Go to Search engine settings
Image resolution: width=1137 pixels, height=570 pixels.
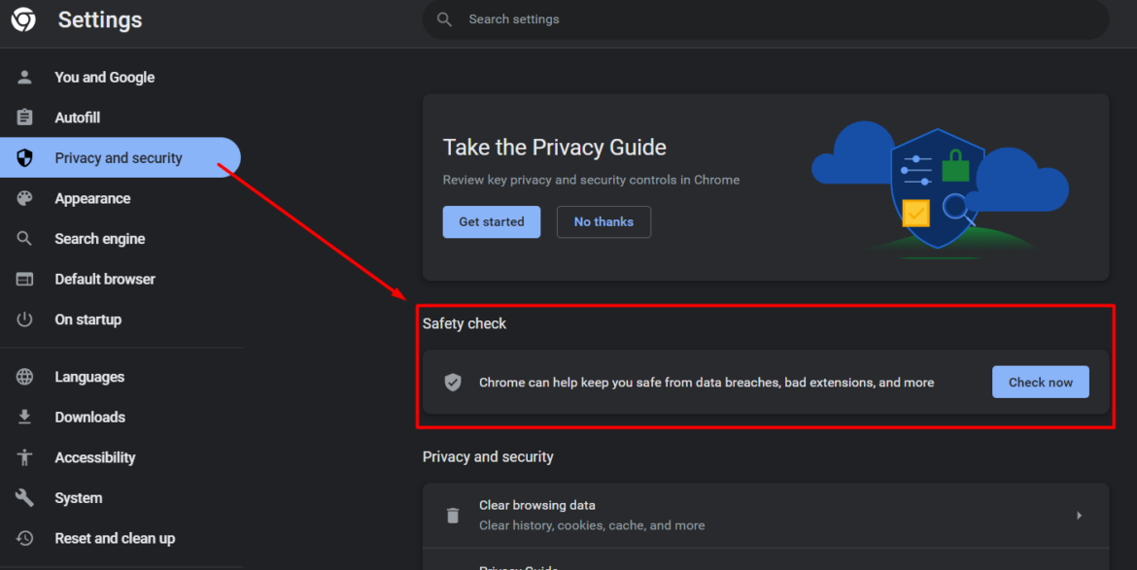[x=99, y=239]
